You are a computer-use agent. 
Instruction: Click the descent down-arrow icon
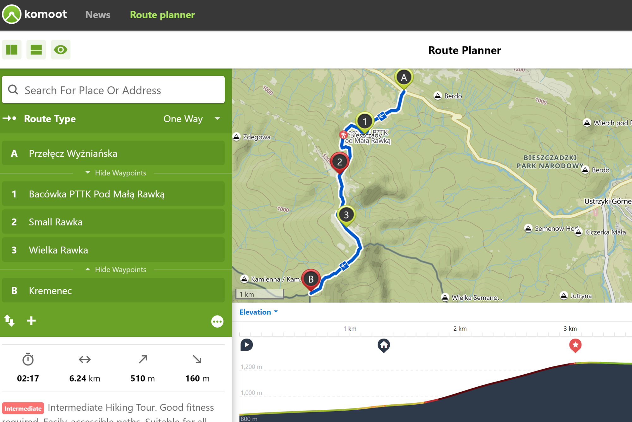tap(197, 359)
